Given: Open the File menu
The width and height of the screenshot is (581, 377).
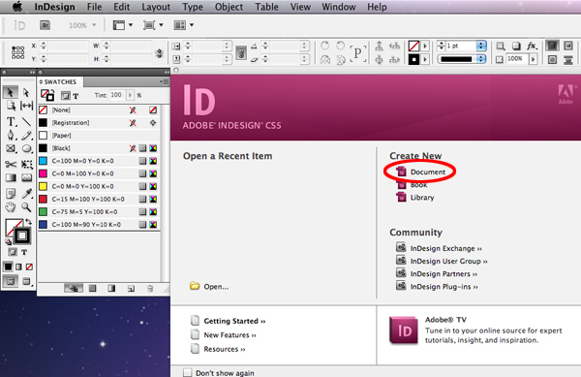Looking at the screenshot, I should [x=95, y=7].
